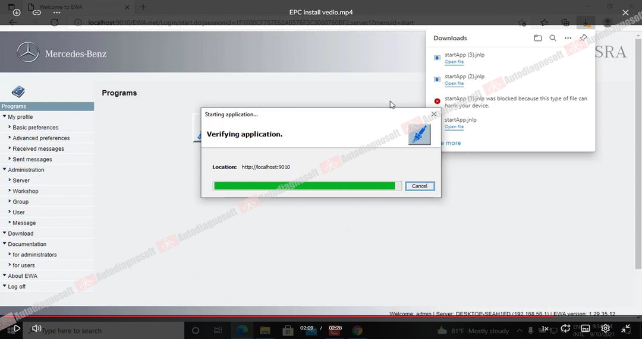Pin the Downloads panel

click(x=584, y=38)
